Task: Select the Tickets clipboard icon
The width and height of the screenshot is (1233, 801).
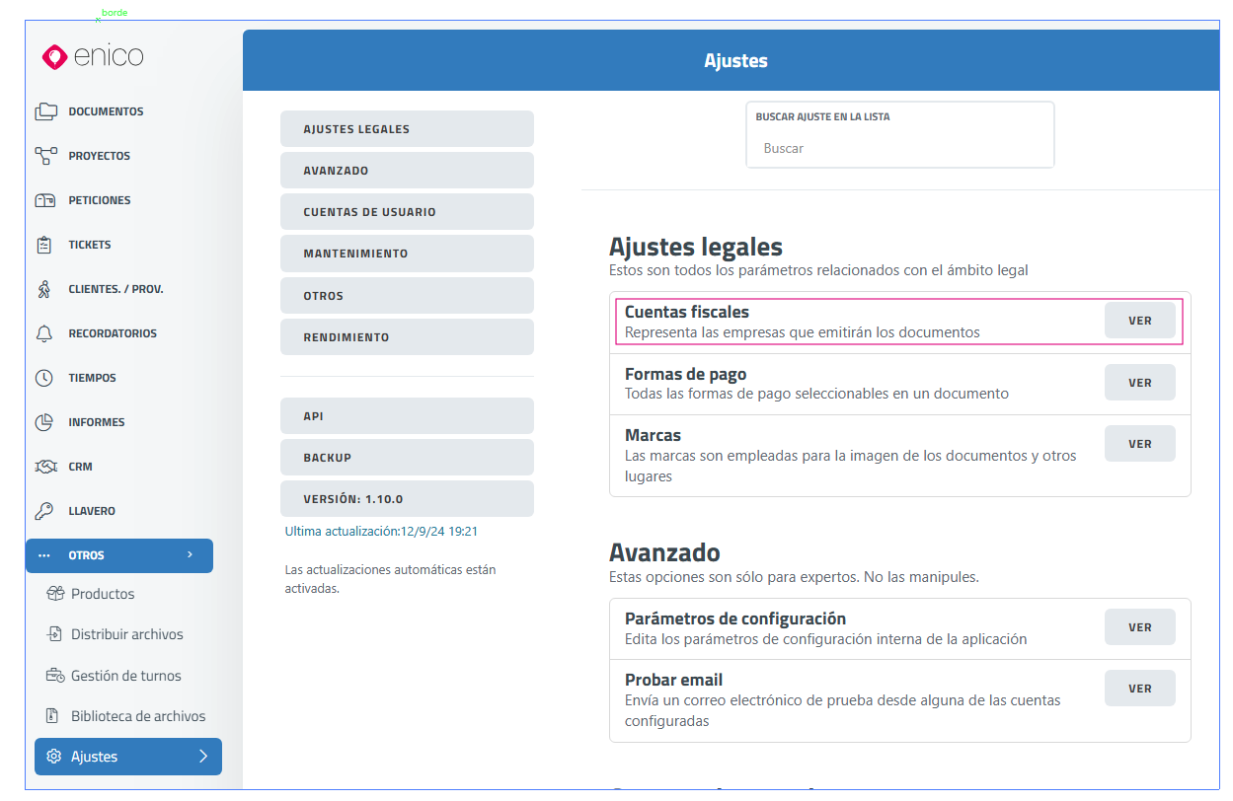Action: [x=44, y=245]
